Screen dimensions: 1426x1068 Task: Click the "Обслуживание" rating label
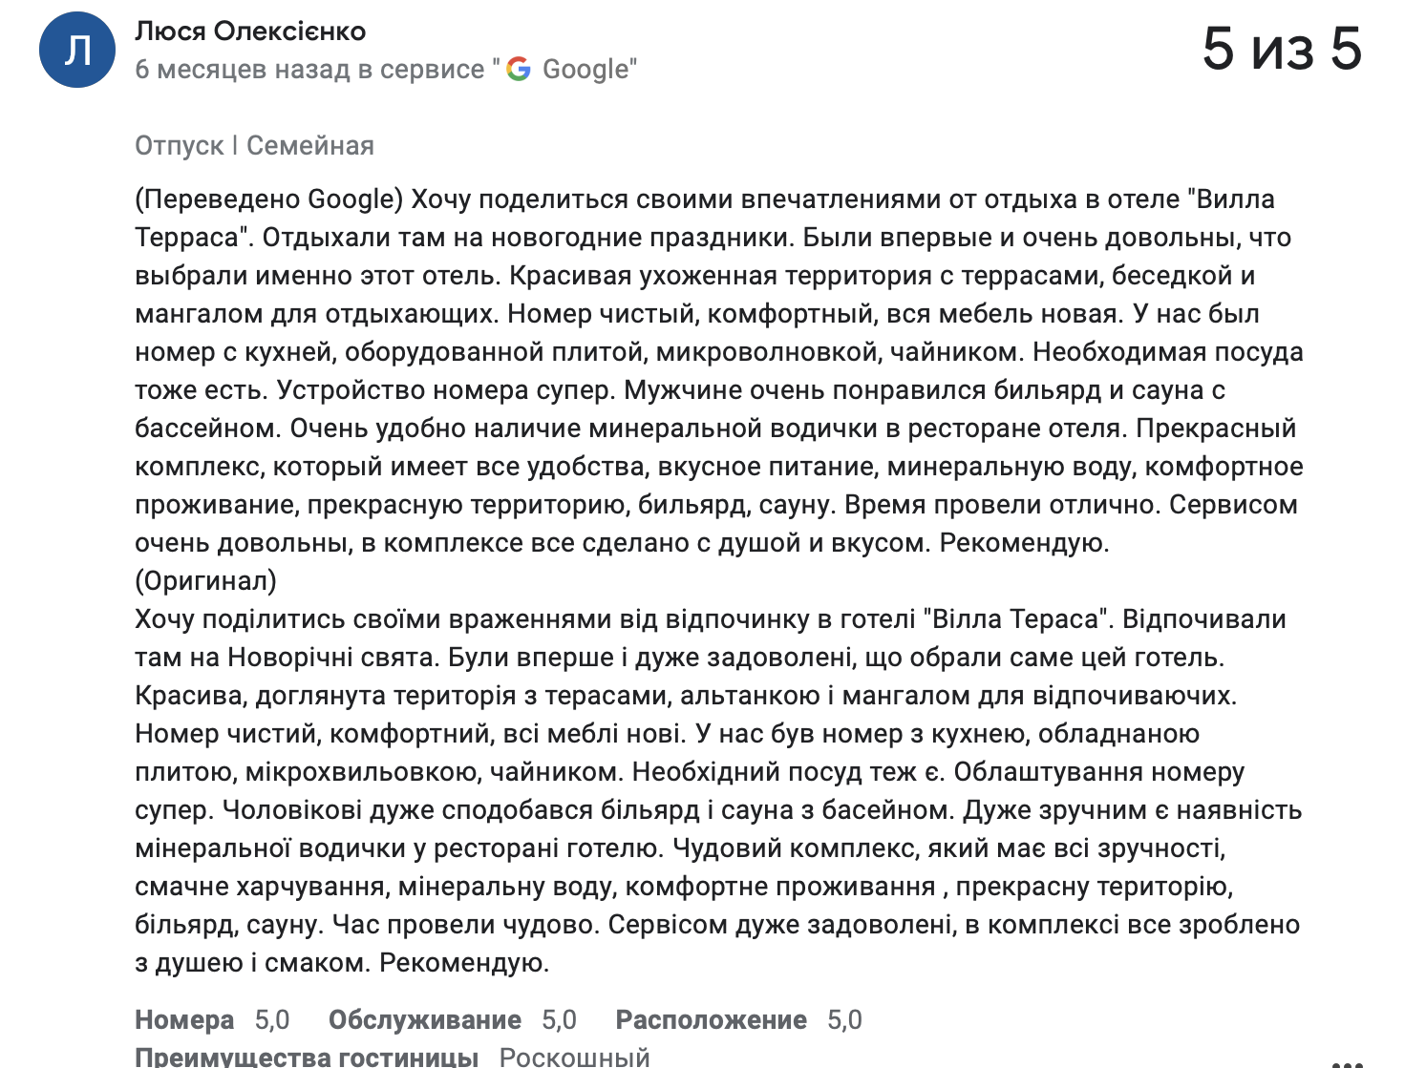425,1020
